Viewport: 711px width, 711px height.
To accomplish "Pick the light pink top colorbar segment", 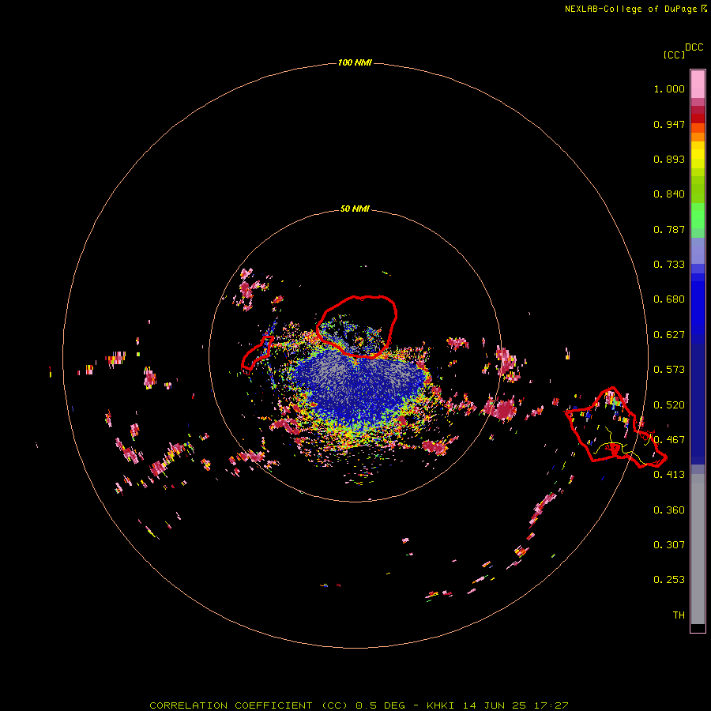I will [x=698, y=84].
